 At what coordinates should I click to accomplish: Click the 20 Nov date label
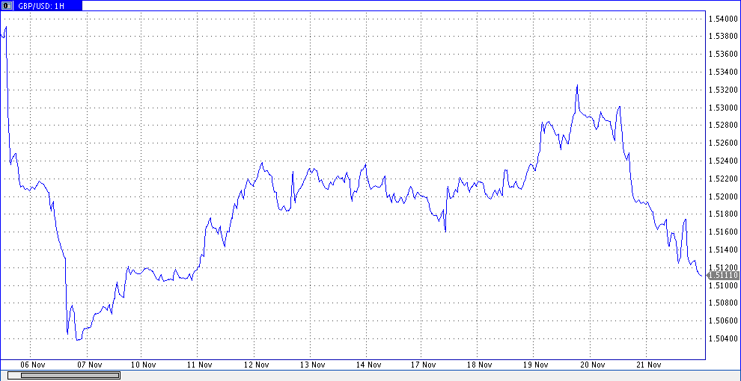click(x=592, y=365)
